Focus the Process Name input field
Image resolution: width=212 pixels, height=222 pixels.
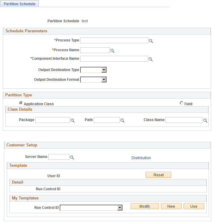[95, 50]
